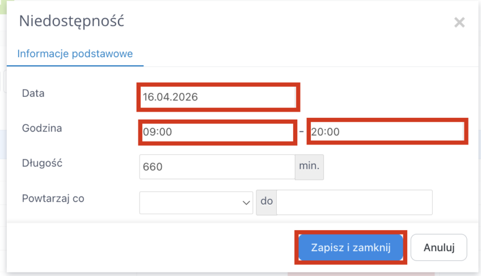Image resolution: width=481 pixels, height=276 pixels.
Task: Click the Data field showing 16.04.2026
Action: (x=217, y=97)
